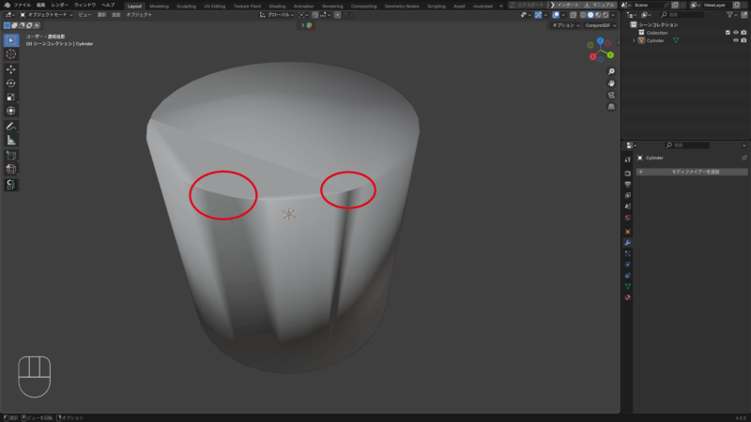Select the Rotate tool
Image resolution: width=751 pixels, height=422 pixels.
point(11,83)
